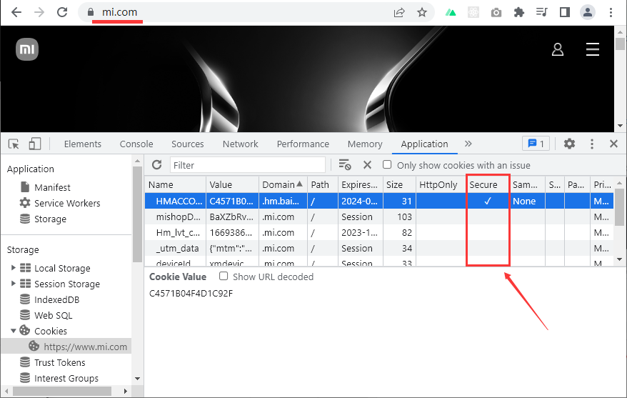Sort cookies by the HttpOnly column

441,184
